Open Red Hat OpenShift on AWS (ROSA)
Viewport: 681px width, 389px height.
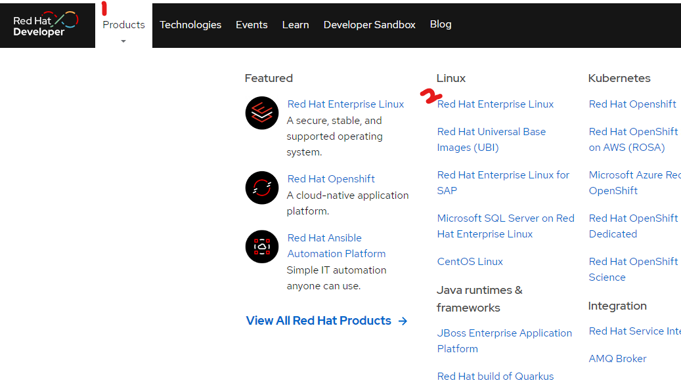pos(633,139)
